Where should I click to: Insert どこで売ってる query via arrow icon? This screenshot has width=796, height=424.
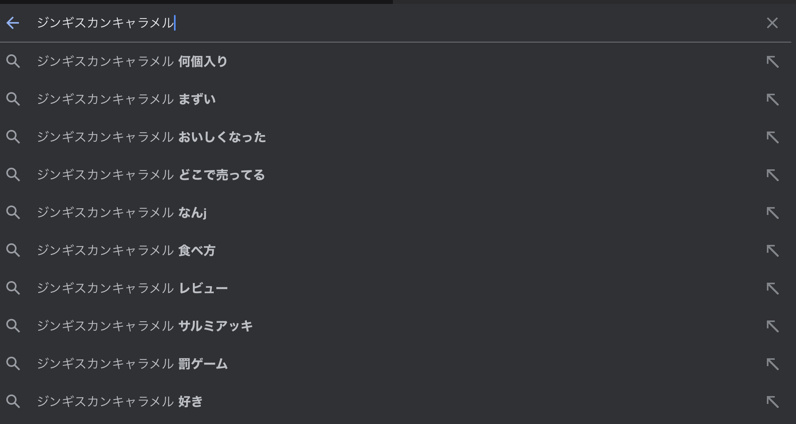tap(772, 175)
